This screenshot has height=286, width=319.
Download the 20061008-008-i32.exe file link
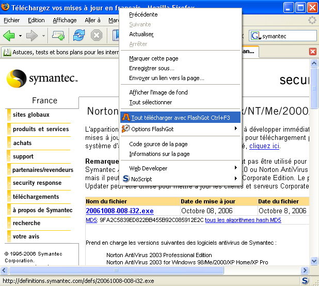[x=120, y=211]
